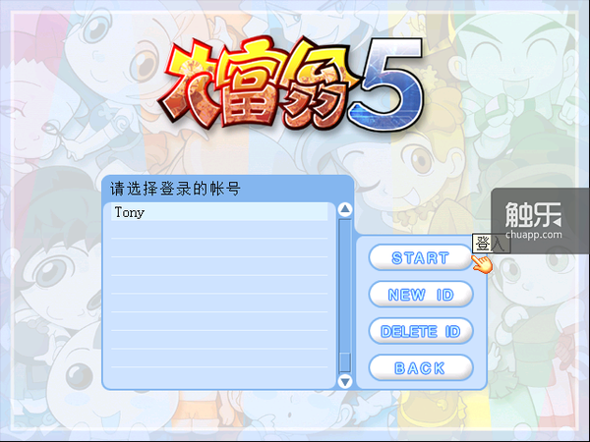The image size is (590, 442).
Task: Select the empty row directly below Tony
Action: [219, 230]
